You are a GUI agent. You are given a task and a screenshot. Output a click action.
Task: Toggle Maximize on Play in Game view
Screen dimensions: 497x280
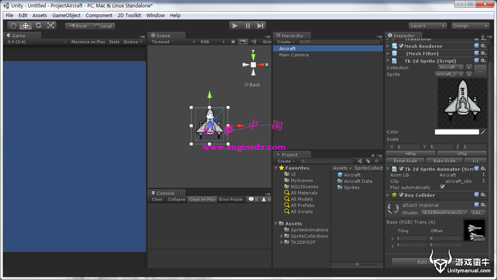click(x=88, y=42)
